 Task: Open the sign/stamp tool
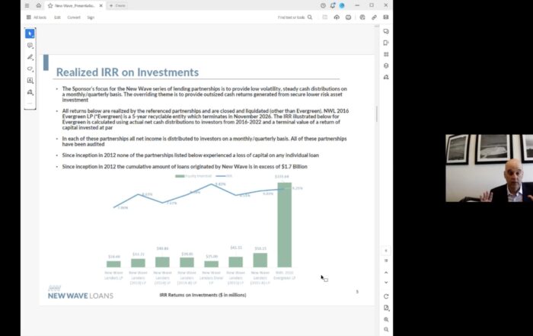[x=30, y=92]
